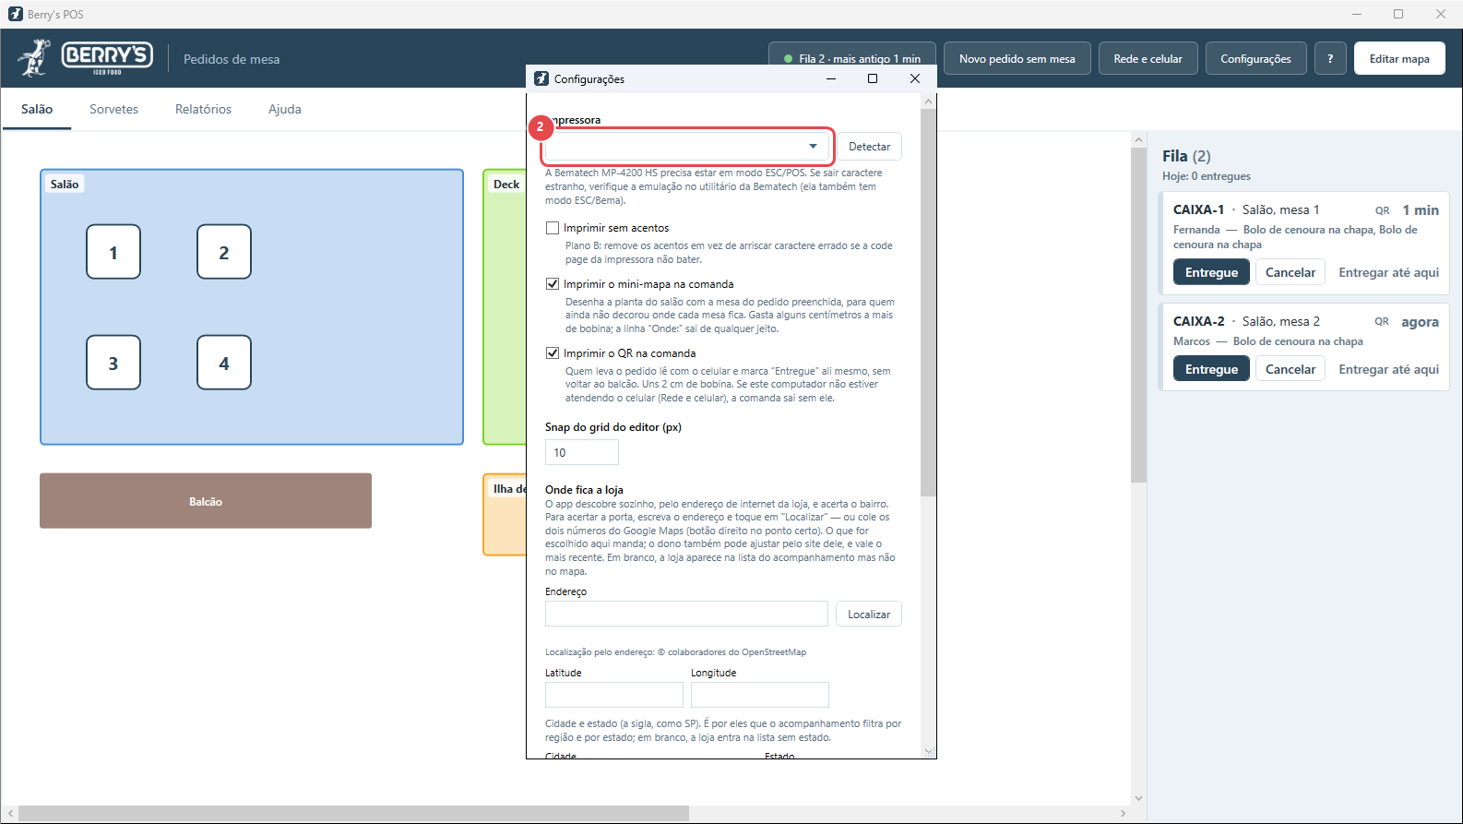Click Entregar até aqui on CAIXA-2

[x=1388, y=369]
